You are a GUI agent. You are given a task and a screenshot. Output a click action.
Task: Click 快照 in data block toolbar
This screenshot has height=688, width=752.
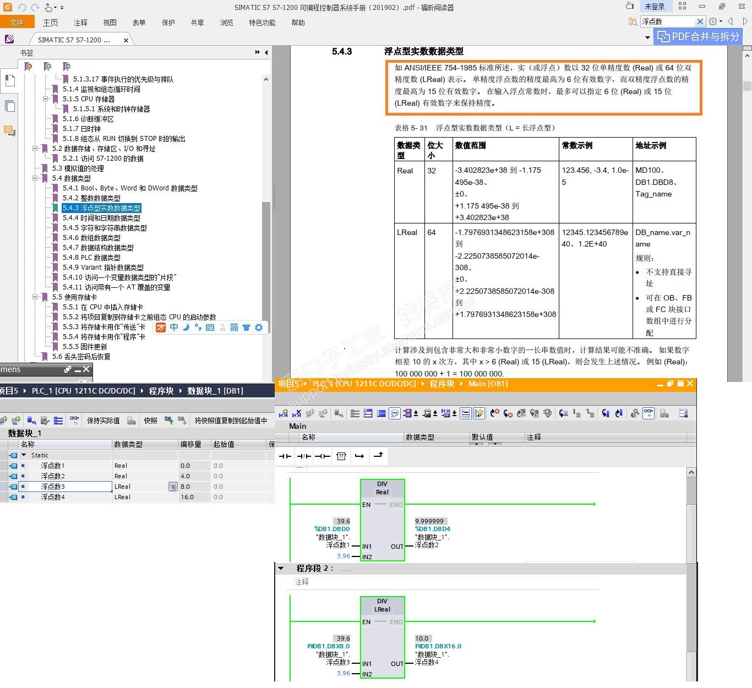point(150,421)
